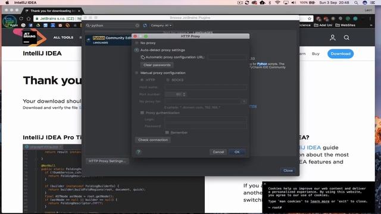Screen dimensions: 381x214
Task: Open the Wi-Fi status menu
Action: pos(277,2)
